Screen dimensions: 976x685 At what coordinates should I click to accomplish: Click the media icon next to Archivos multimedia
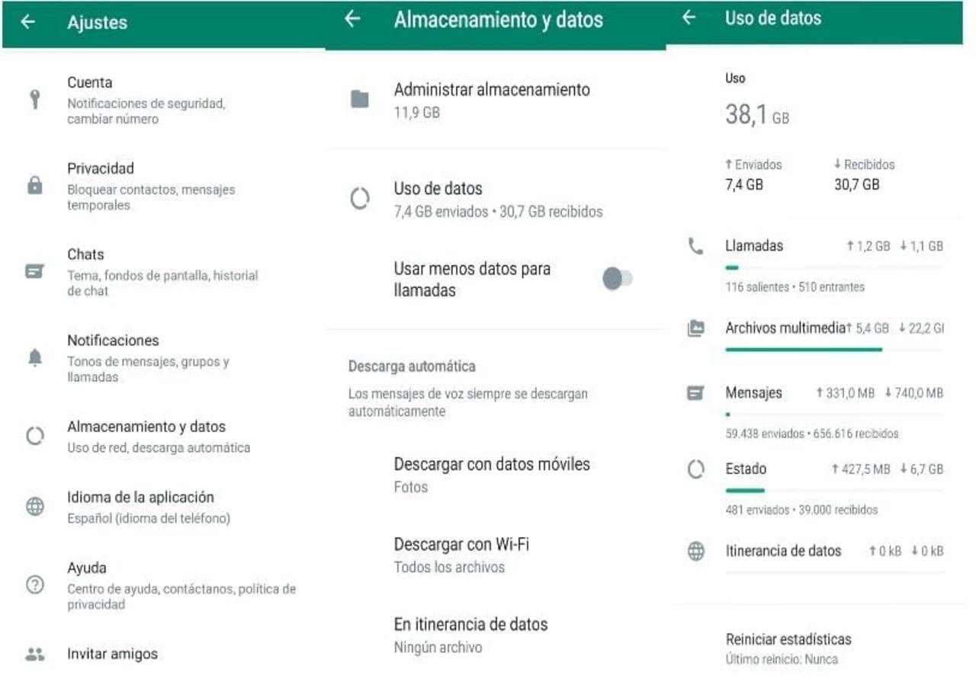[695, 328]
